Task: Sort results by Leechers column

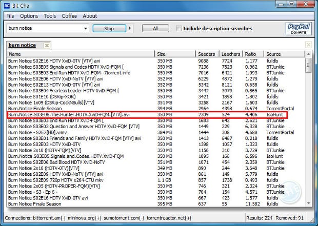Action: 231,54
